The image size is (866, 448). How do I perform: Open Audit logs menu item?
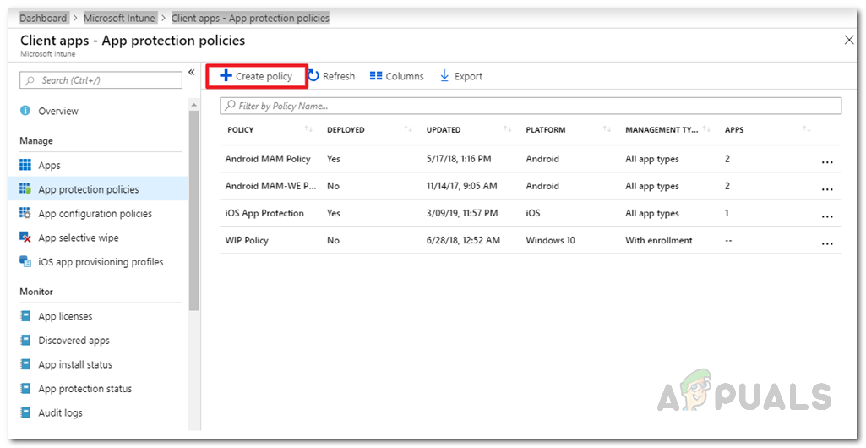60,413
